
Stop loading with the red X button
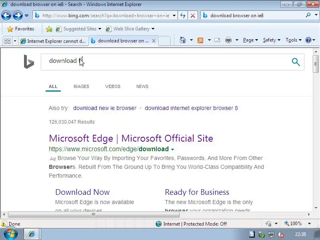[x=193, y=16]
